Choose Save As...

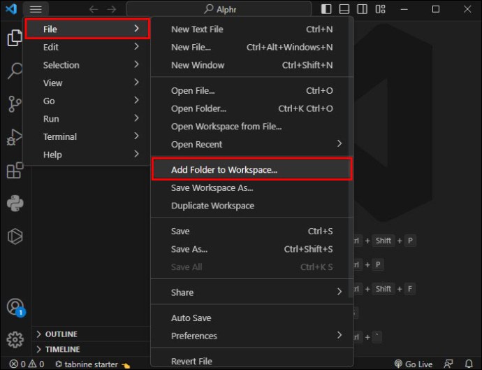251,249
